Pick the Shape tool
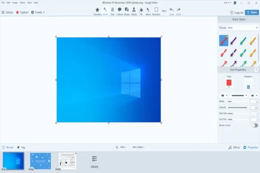The width and height of the screenshot is (260, 173). click(x=127, y=10)
